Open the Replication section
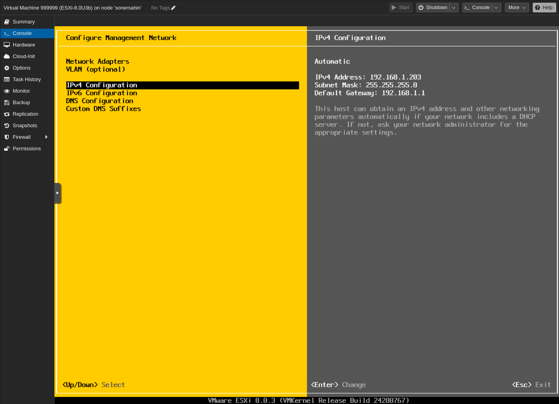 27,114
